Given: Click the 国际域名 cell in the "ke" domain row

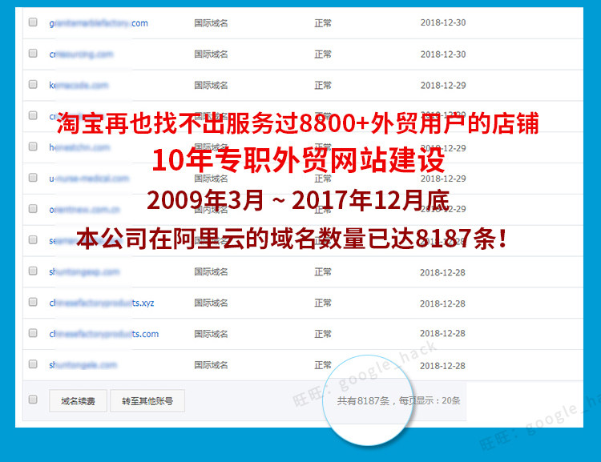Looking at the screenshot, I should pyautogui.click(x=211, y=86).
